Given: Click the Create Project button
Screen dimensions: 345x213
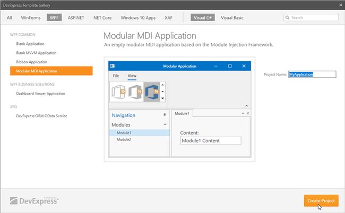Looking at the screenshot, I should (x=321, y=201).
